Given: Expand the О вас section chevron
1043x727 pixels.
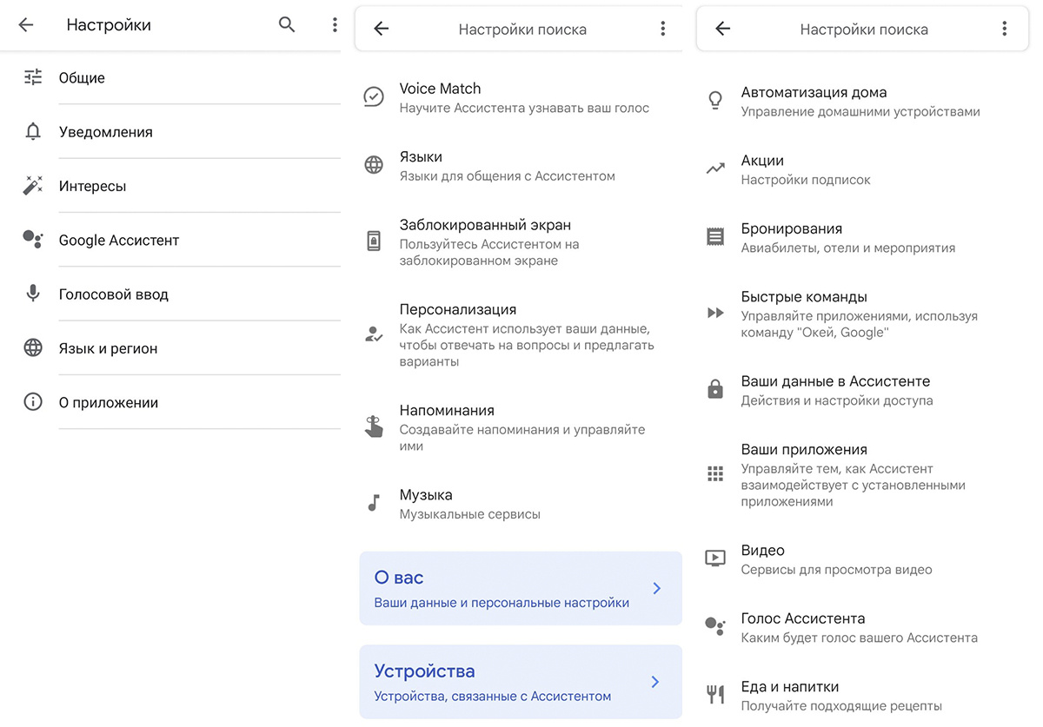Looking at the screenshot, I should tap(656, 588).
